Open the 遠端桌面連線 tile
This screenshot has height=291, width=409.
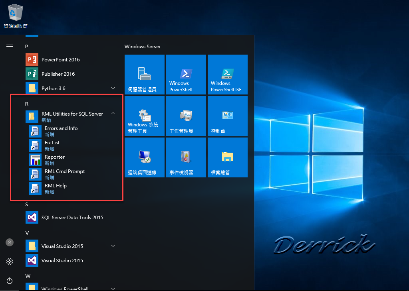pyautogui.click(x=145, y=157)
